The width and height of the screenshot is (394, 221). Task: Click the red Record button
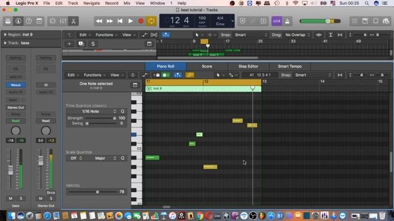pyautogui.click(x=141, y=21)
